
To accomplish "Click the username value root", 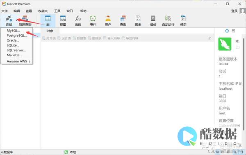I will coord(222,113).
